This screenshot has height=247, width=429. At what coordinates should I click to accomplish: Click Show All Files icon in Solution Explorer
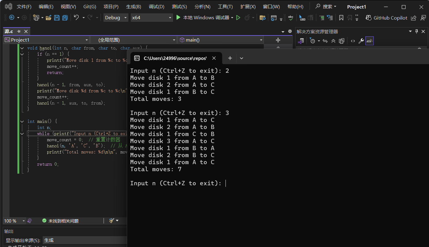[342, 41]
